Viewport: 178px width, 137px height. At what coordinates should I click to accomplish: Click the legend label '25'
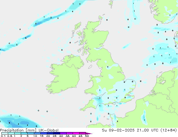tap(54, 136)
